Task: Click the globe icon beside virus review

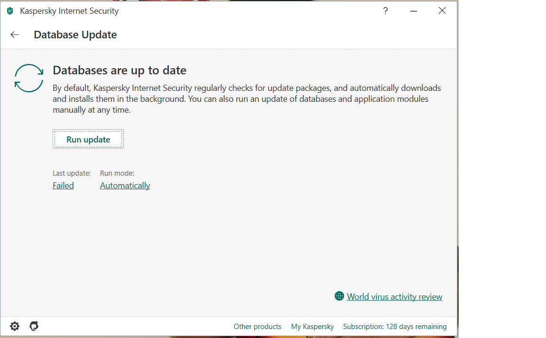Action: pos(339,296)
